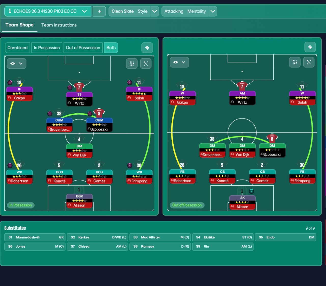Click the expand arrows icon on left pitch
The image size is (326, 286).
146,63
